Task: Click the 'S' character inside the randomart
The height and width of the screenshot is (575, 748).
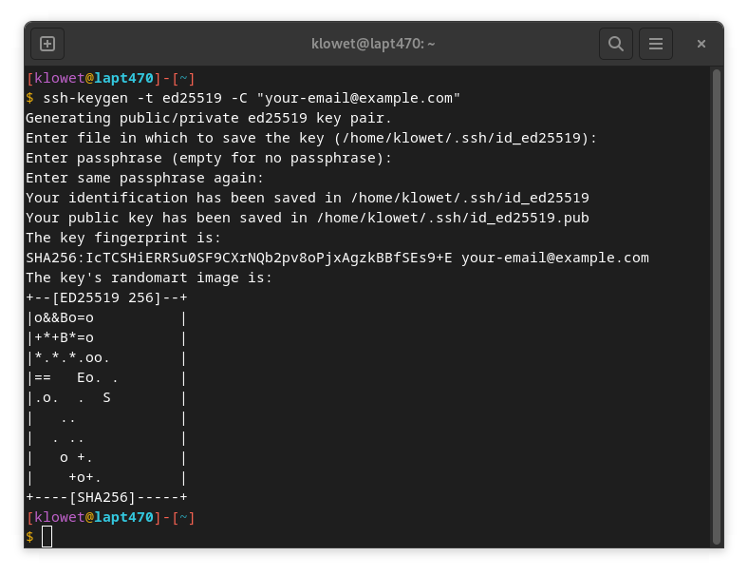Action: coord(106,397)
